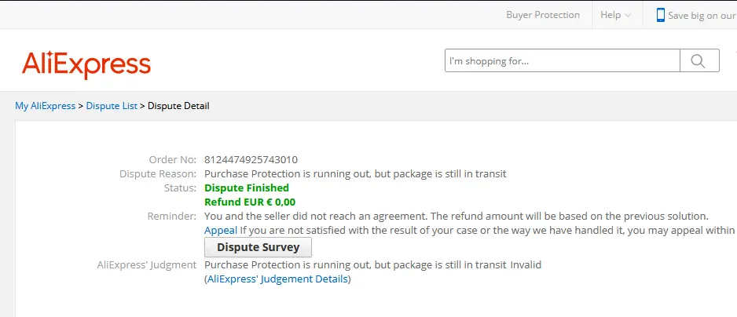This screenshot has height=317, width=737.
Task: Open the Dispute Survey button
Action: [258, 247]
